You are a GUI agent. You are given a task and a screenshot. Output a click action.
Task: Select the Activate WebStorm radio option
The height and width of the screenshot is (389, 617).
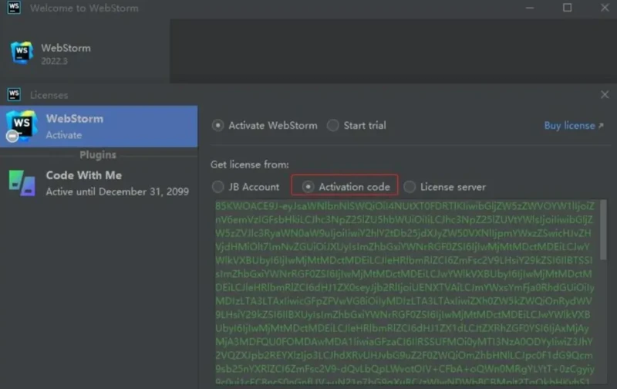click(218, 125)
